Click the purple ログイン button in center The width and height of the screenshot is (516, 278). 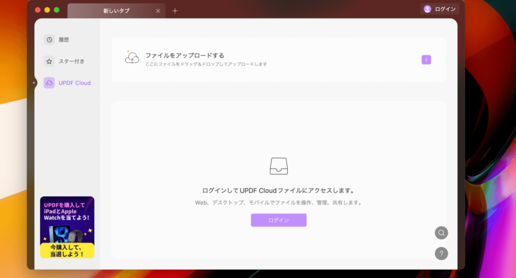[279, 220]
